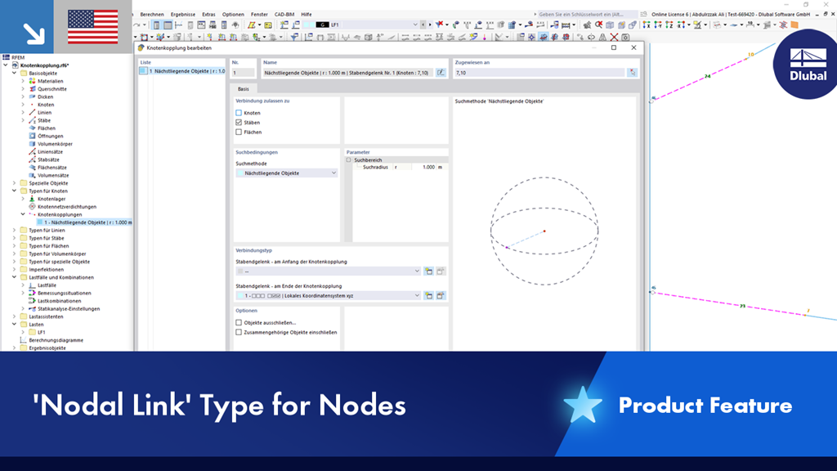Enable the Knoten checkbox under Verbindung zulassen
This screenshot has height=471, width=837.
coord(238,113)
